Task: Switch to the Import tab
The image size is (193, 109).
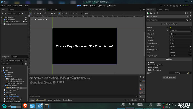Action: (x=12, y=10)
